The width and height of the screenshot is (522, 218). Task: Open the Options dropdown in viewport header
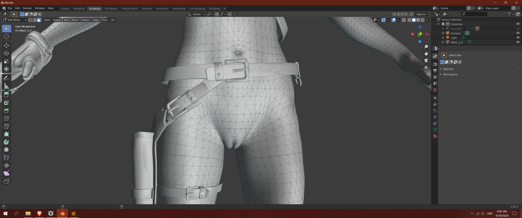pyautogui.click(x=422, y=14)
